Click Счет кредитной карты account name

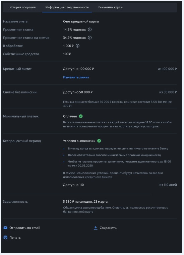point(81,21)
